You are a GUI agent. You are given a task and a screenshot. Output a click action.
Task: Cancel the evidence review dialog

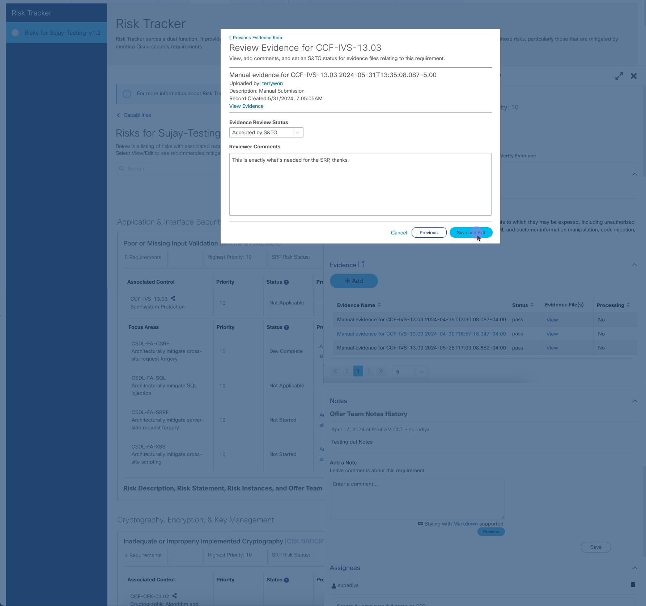pos(399,233)
